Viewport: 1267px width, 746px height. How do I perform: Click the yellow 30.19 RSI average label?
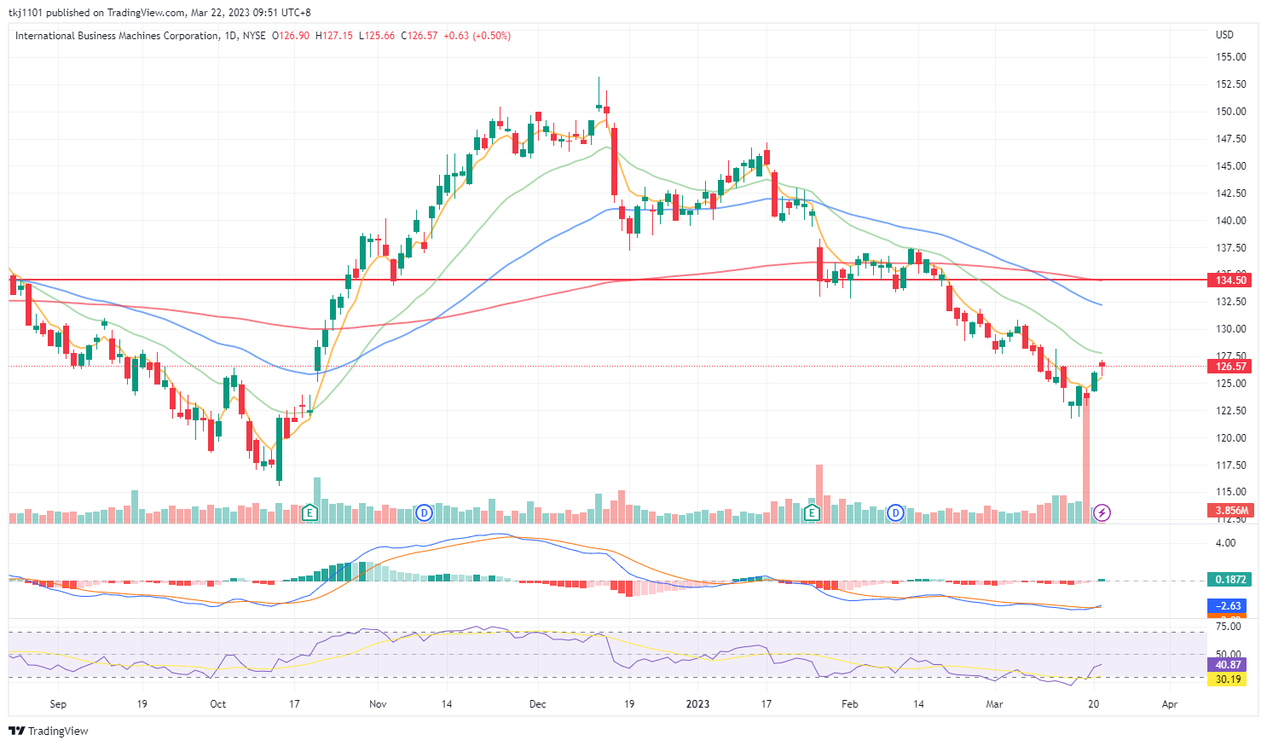pos(1229,679)
